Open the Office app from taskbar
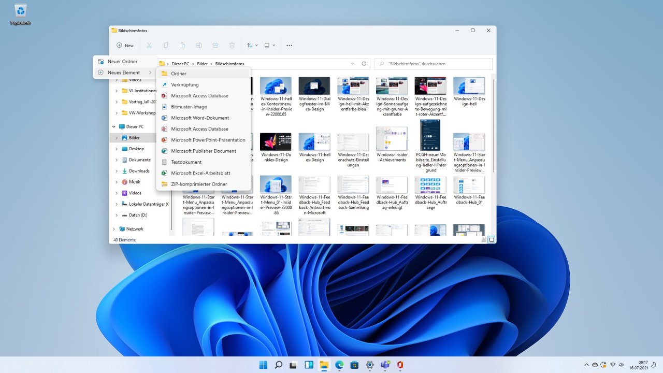Screen dimensions: 663x373 (x=400, y=365)
